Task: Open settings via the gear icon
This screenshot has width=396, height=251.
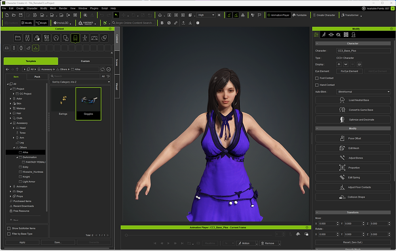Action: [198, 23]
